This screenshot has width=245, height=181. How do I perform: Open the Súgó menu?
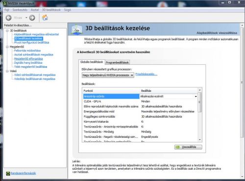click(x=68, y=10)
